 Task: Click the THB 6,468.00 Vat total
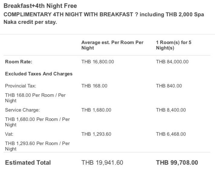pos(171,134)
